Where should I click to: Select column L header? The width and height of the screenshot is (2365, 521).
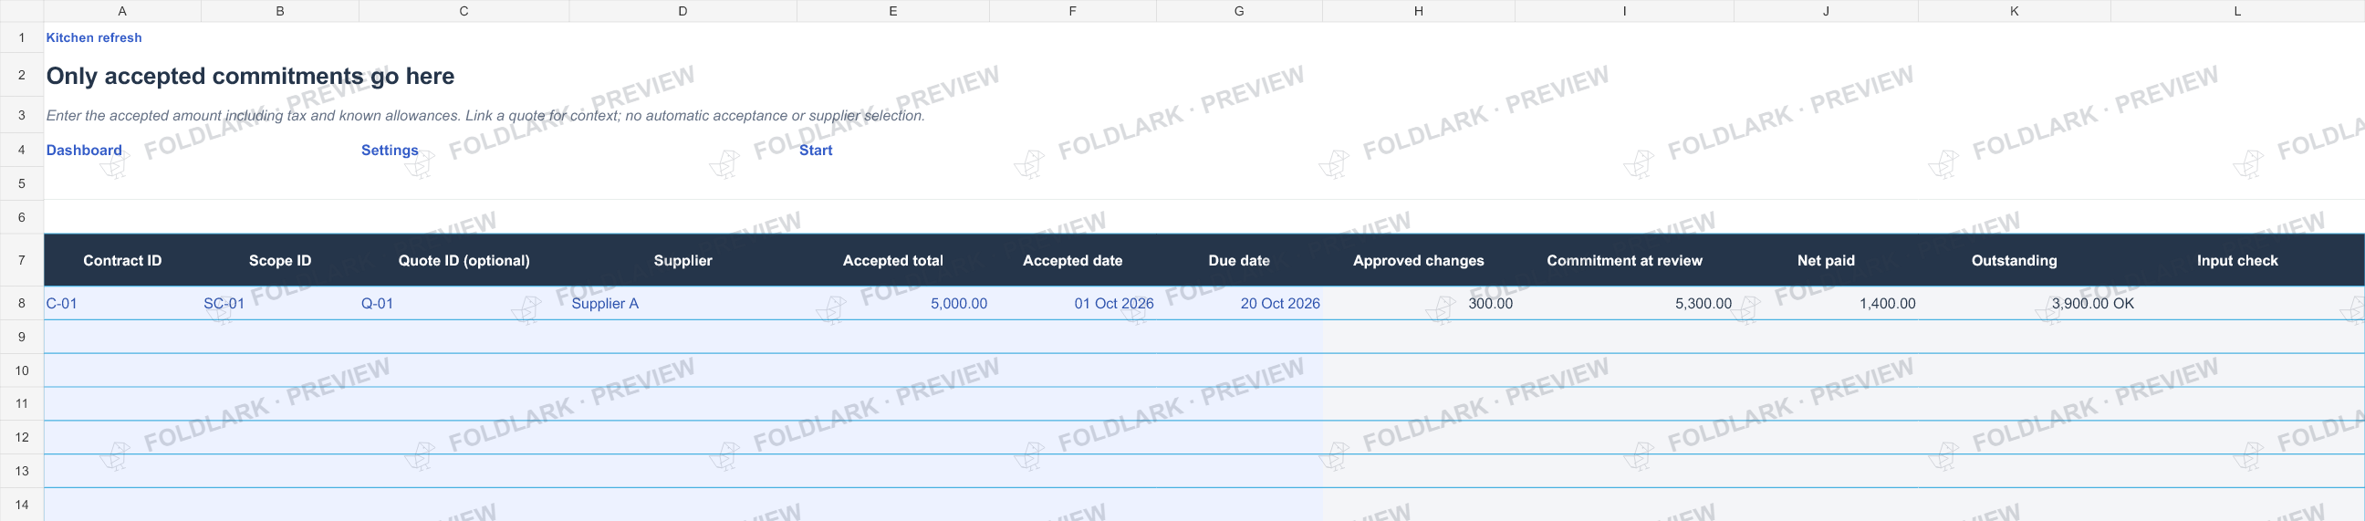2237,11
